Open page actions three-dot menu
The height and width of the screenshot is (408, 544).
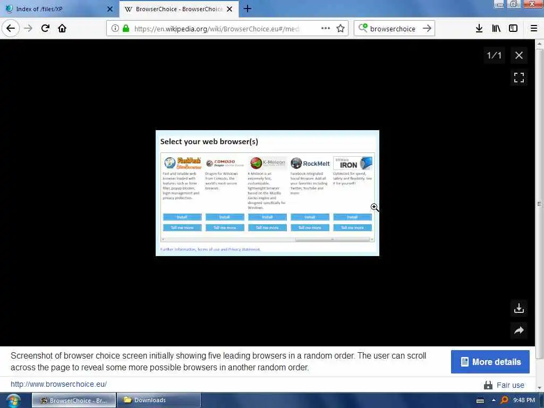click(x=326, y=29)
